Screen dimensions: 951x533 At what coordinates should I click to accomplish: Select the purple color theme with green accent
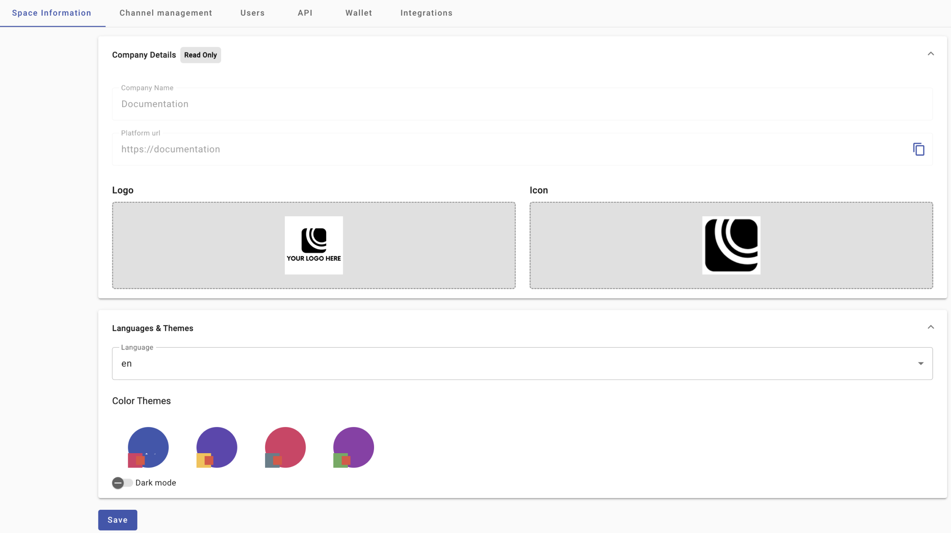click(354, 447)
